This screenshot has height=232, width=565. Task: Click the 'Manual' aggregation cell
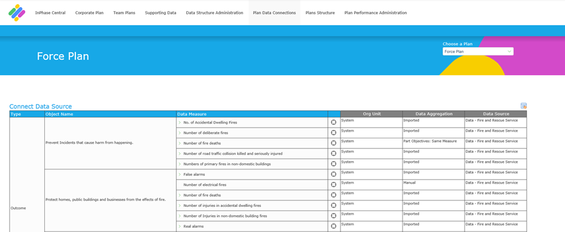coord(434,184)
